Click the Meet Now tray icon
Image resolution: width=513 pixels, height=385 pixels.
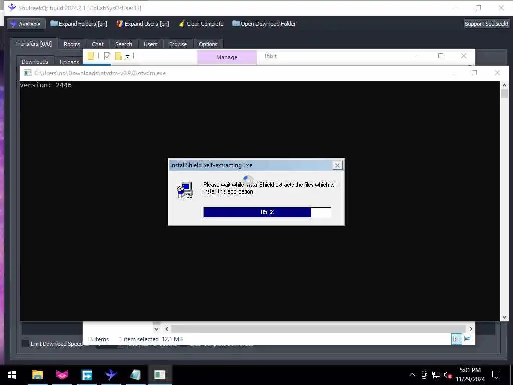pyautogui.click(x=424, y=375)
